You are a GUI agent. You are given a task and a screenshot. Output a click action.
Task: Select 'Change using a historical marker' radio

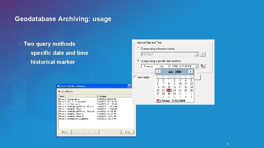[138, 48]
